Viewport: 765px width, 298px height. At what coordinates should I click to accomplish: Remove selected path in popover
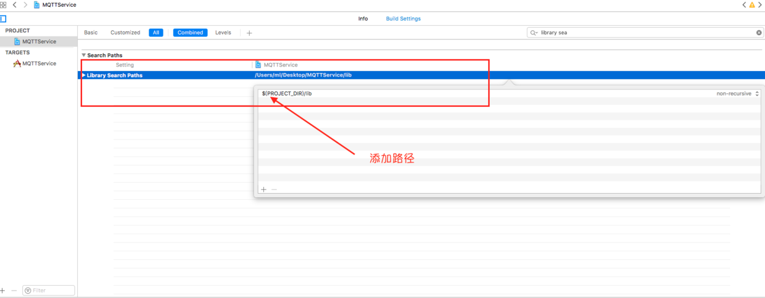(x=275, y=189)
